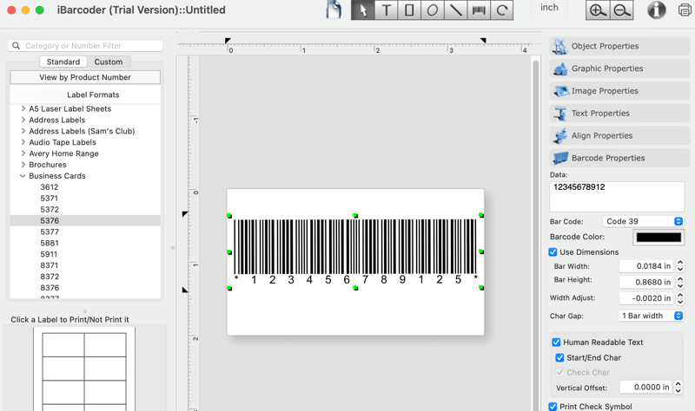Toggle Use Dimensions checkbox
Viewport: 695px width, 411px height.
pyautogui.click(x=553, y=252)
